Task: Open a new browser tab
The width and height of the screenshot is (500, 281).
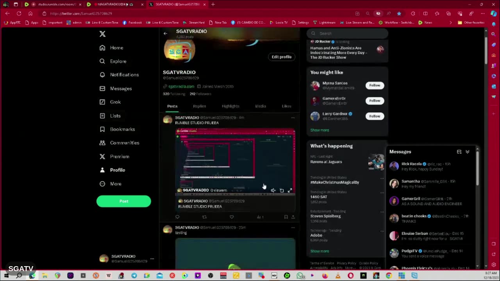Action: 213,4
